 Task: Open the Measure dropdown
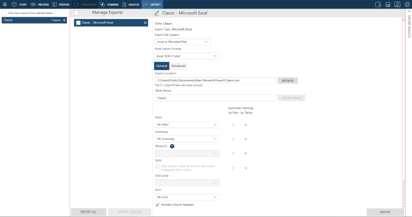click(187, 153)
